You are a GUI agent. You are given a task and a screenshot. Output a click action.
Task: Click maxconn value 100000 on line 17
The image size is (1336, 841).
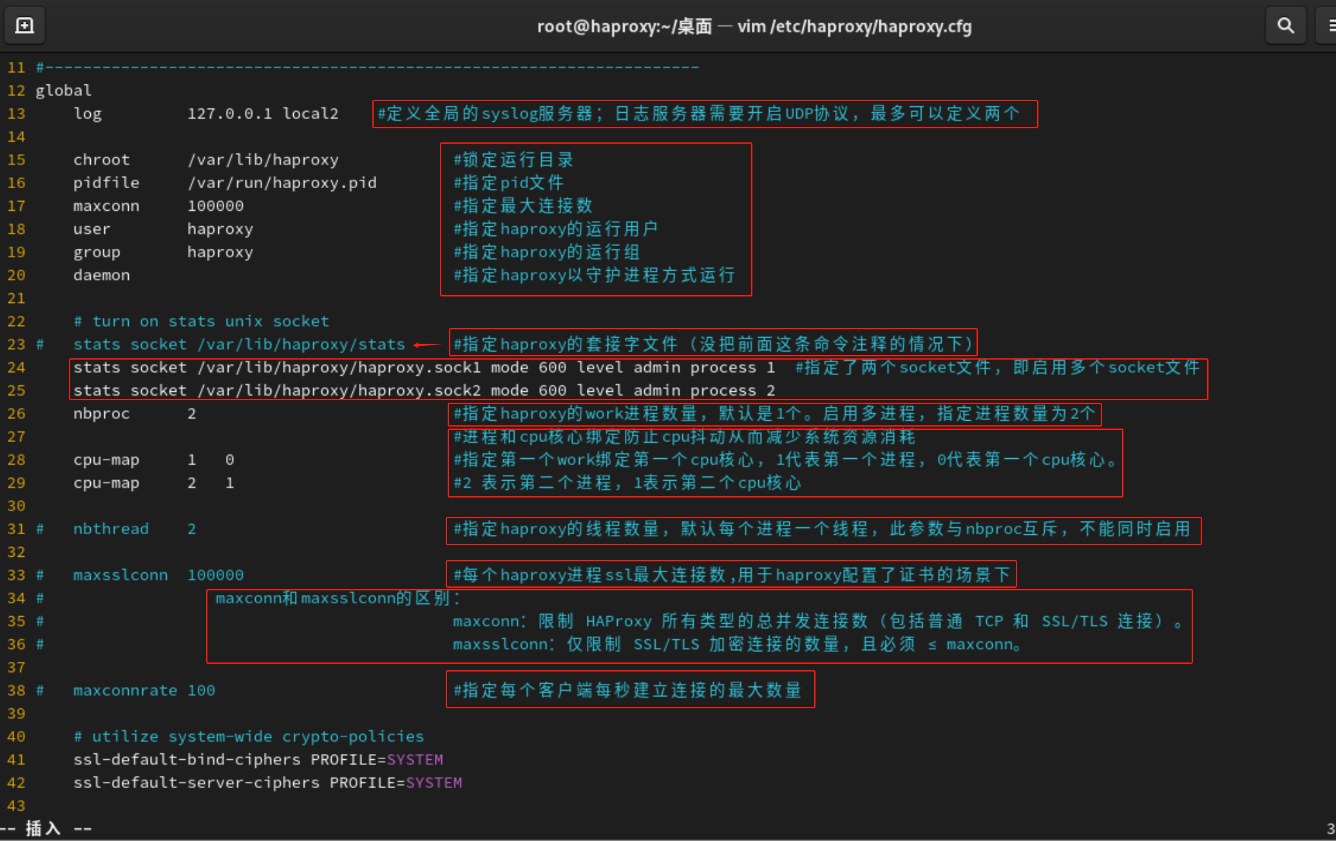pos(216,206)
